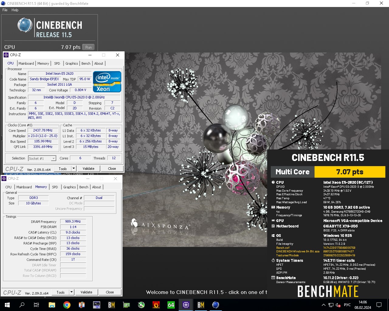This screenshot has height=311, width=389.
Task: Open the notification center icon
Action: point(379,305)
